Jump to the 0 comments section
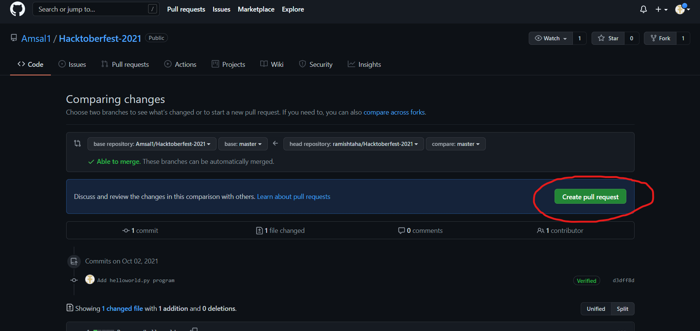 tap(420, 231)
